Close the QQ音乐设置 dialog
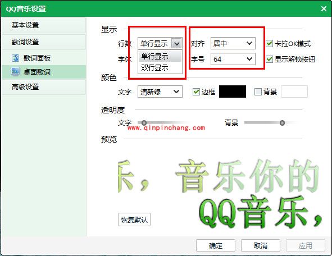This screenshot has width=332, height=256. (324, 8)
